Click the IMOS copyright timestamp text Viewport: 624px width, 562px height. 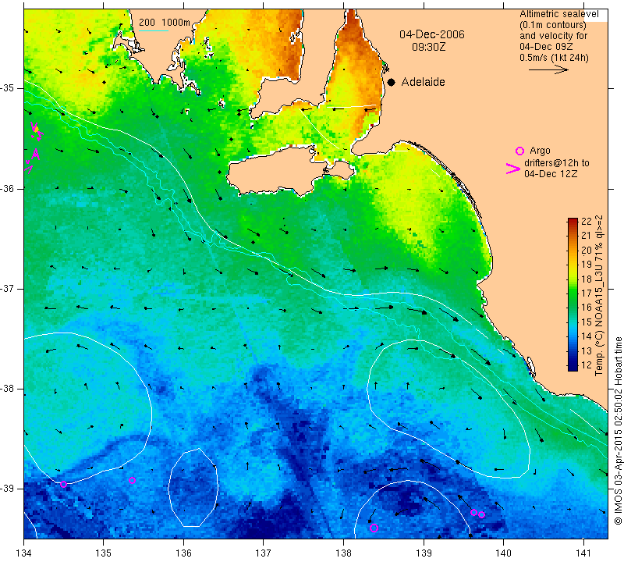tap(618, 431)
